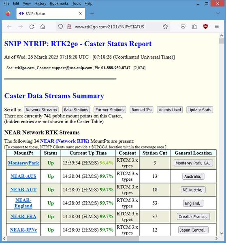The image size is (226, 243).
Task: Click the Update Stats button
Action: pos(200,110)
